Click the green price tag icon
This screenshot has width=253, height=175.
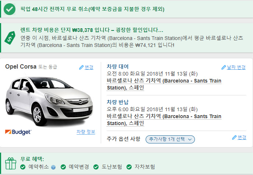tap(10, 38)
